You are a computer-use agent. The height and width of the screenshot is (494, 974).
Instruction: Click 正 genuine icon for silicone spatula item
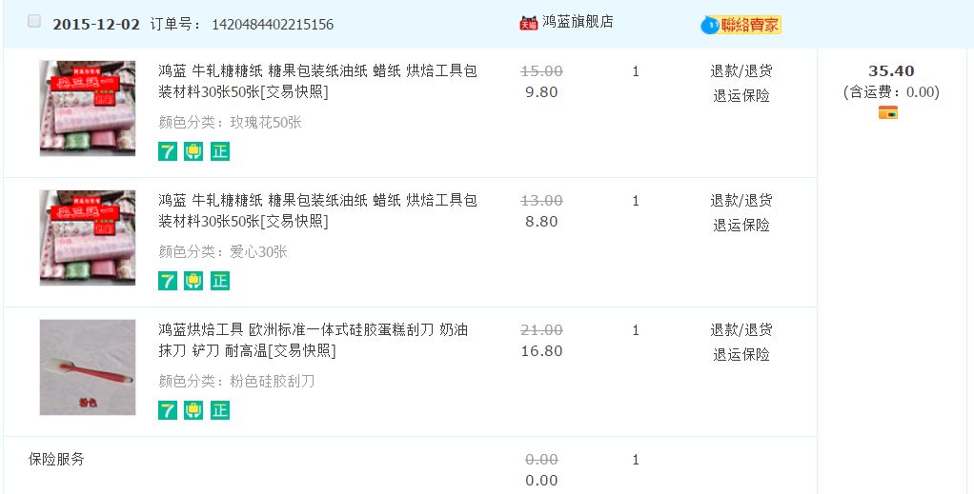(220, 410)
